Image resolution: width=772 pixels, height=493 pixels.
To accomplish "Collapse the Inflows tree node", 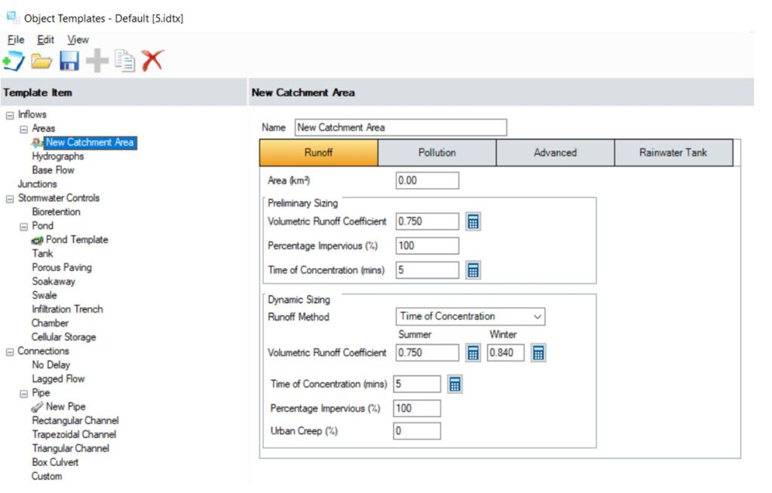I will point(10,115).
